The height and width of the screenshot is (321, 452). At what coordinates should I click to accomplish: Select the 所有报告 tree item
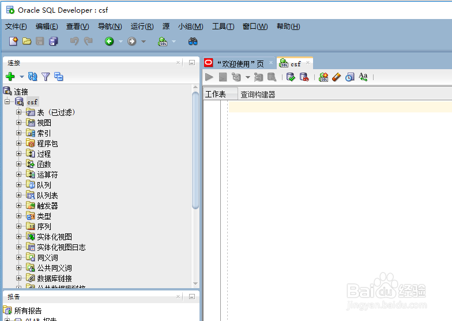click(28, 311)
